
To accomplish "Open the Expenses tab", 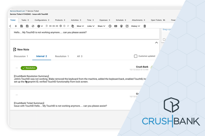I will click(105, 20).
